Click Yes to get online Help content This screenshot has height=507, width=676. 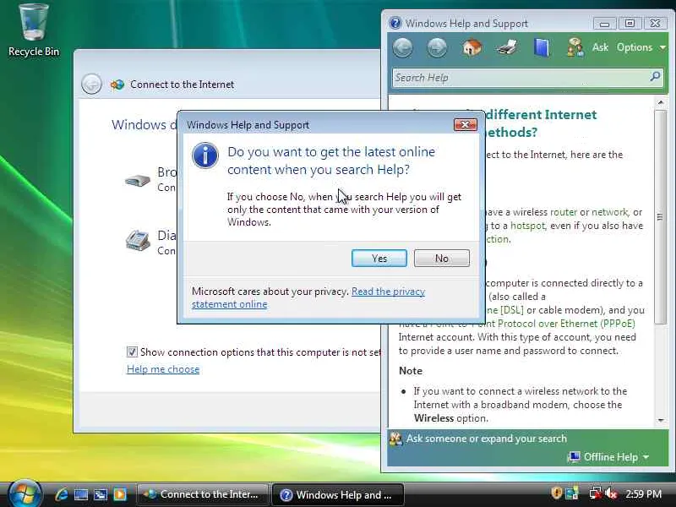(379, 259)
